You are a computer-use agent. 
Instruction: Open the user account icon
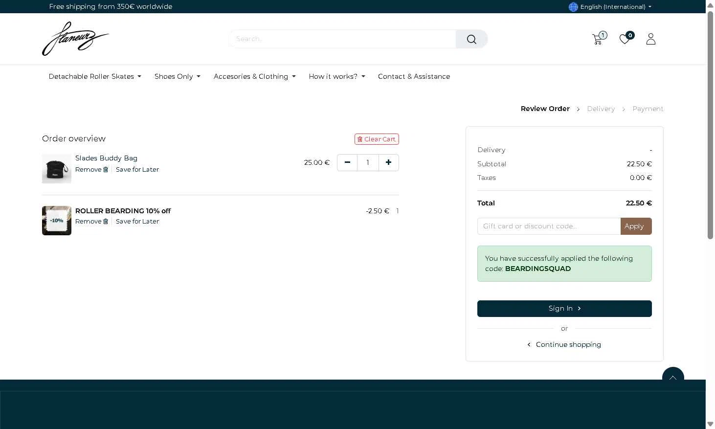650,39
